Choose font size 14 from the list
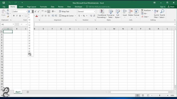177x99 pixels. pyautogui.click(x=29, y=28)
